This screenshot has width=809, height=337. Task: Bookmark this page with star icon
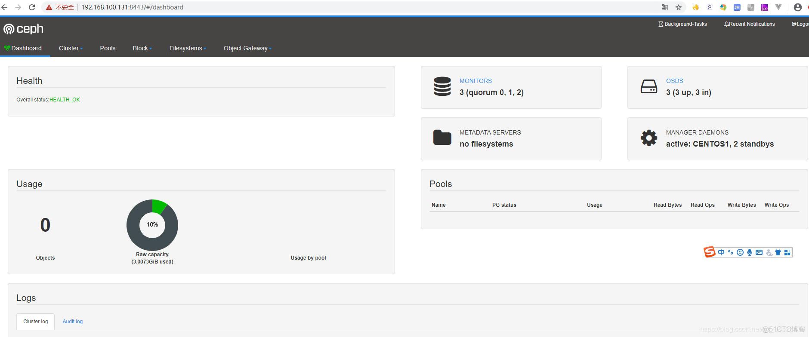(679, 7)
